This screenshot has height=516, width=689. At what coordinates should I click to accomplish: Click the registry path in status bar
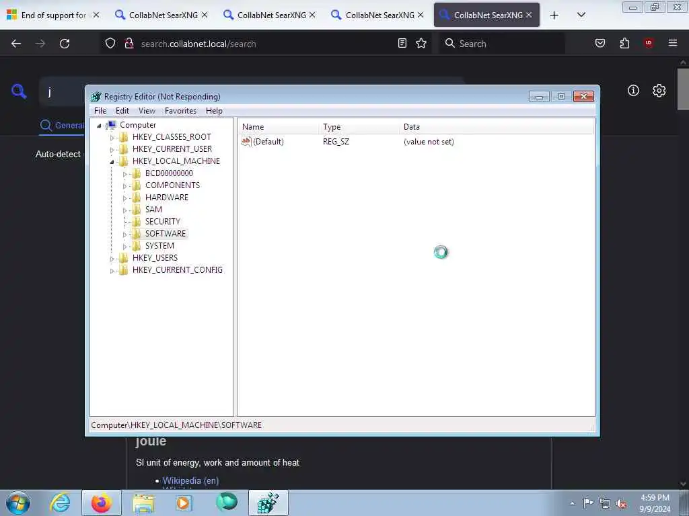coord(176,425)
